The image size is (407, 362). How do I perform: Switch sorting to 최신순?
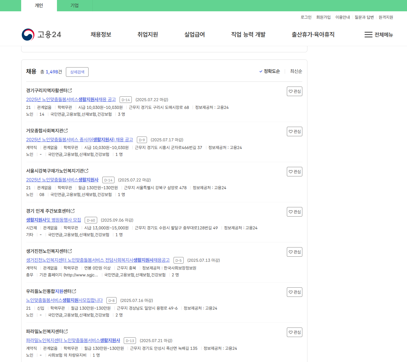tap(295, 71)
